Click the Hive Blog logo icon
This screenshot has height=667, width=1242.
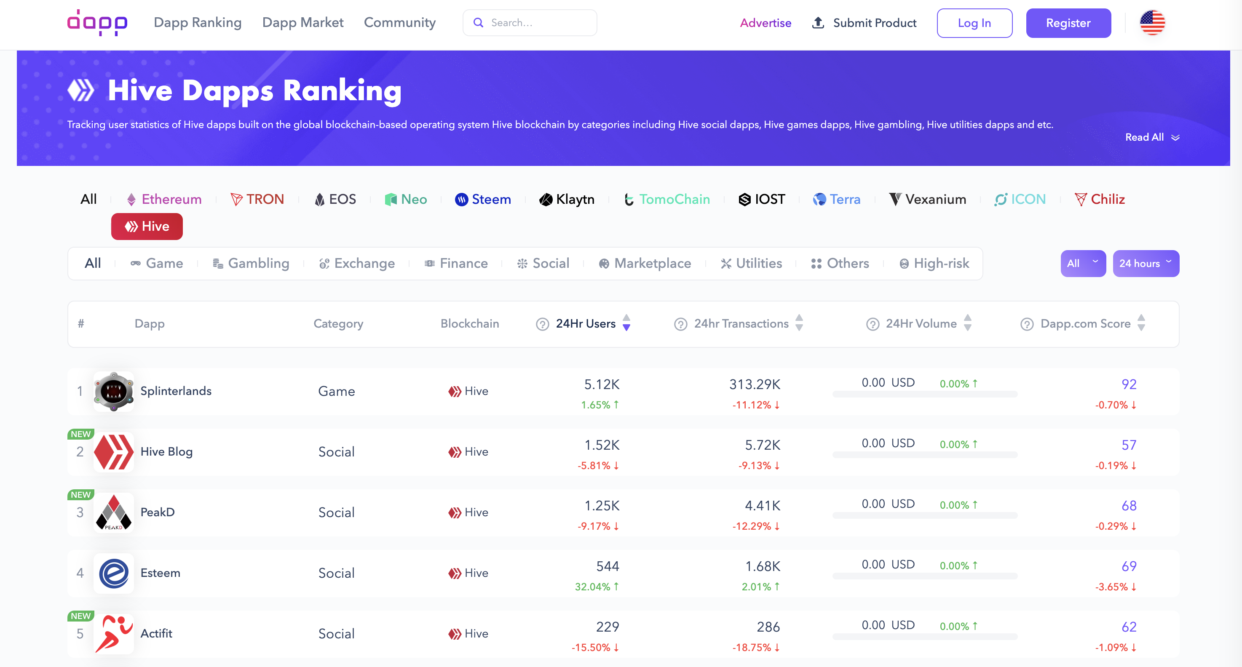click(x=114, y=452)
